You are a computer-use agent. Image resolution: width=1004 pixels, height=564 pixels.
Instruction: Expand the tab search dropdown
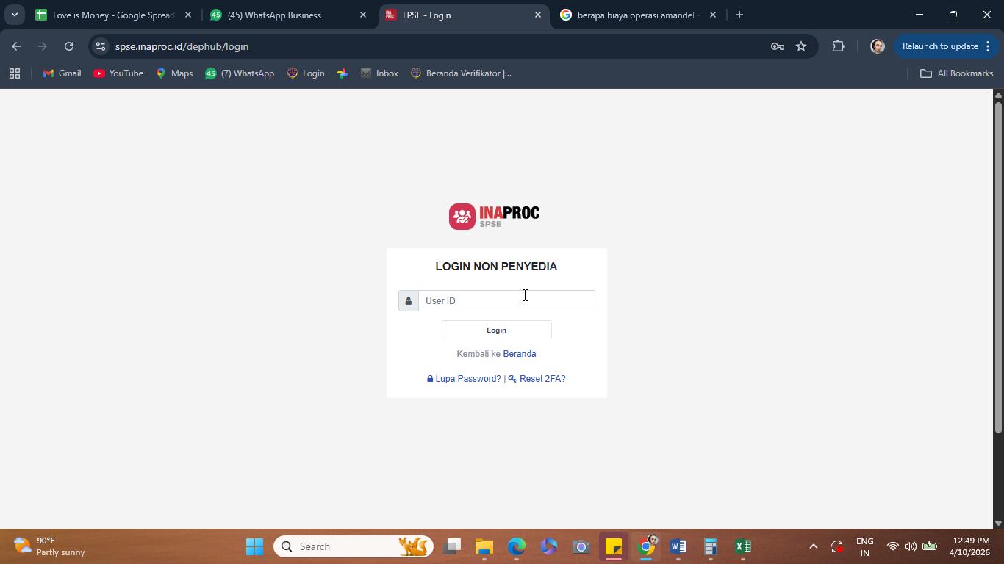14,15
